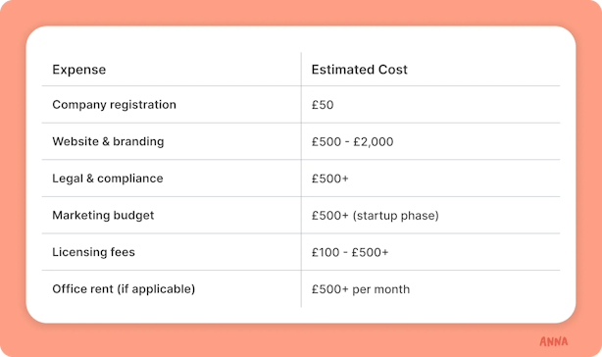Click the Company registration row label
Viewport: 602px width, 357px height.
114,105
